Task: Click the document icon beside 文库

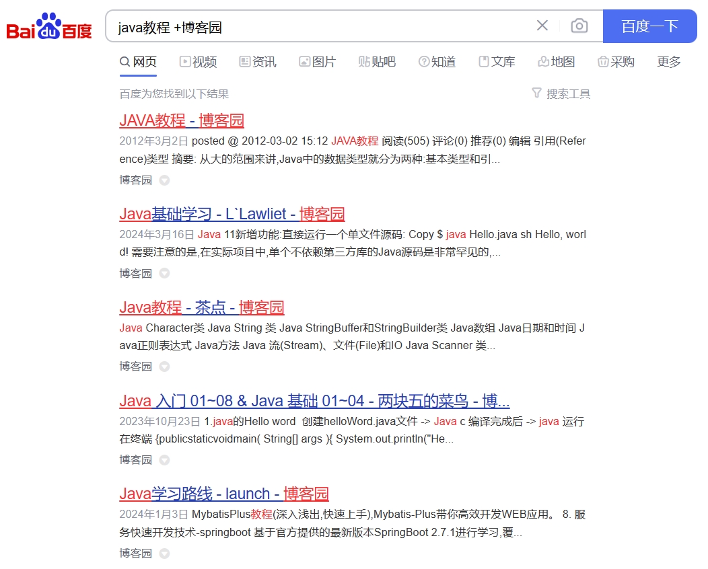Action: tap(483, 61)
